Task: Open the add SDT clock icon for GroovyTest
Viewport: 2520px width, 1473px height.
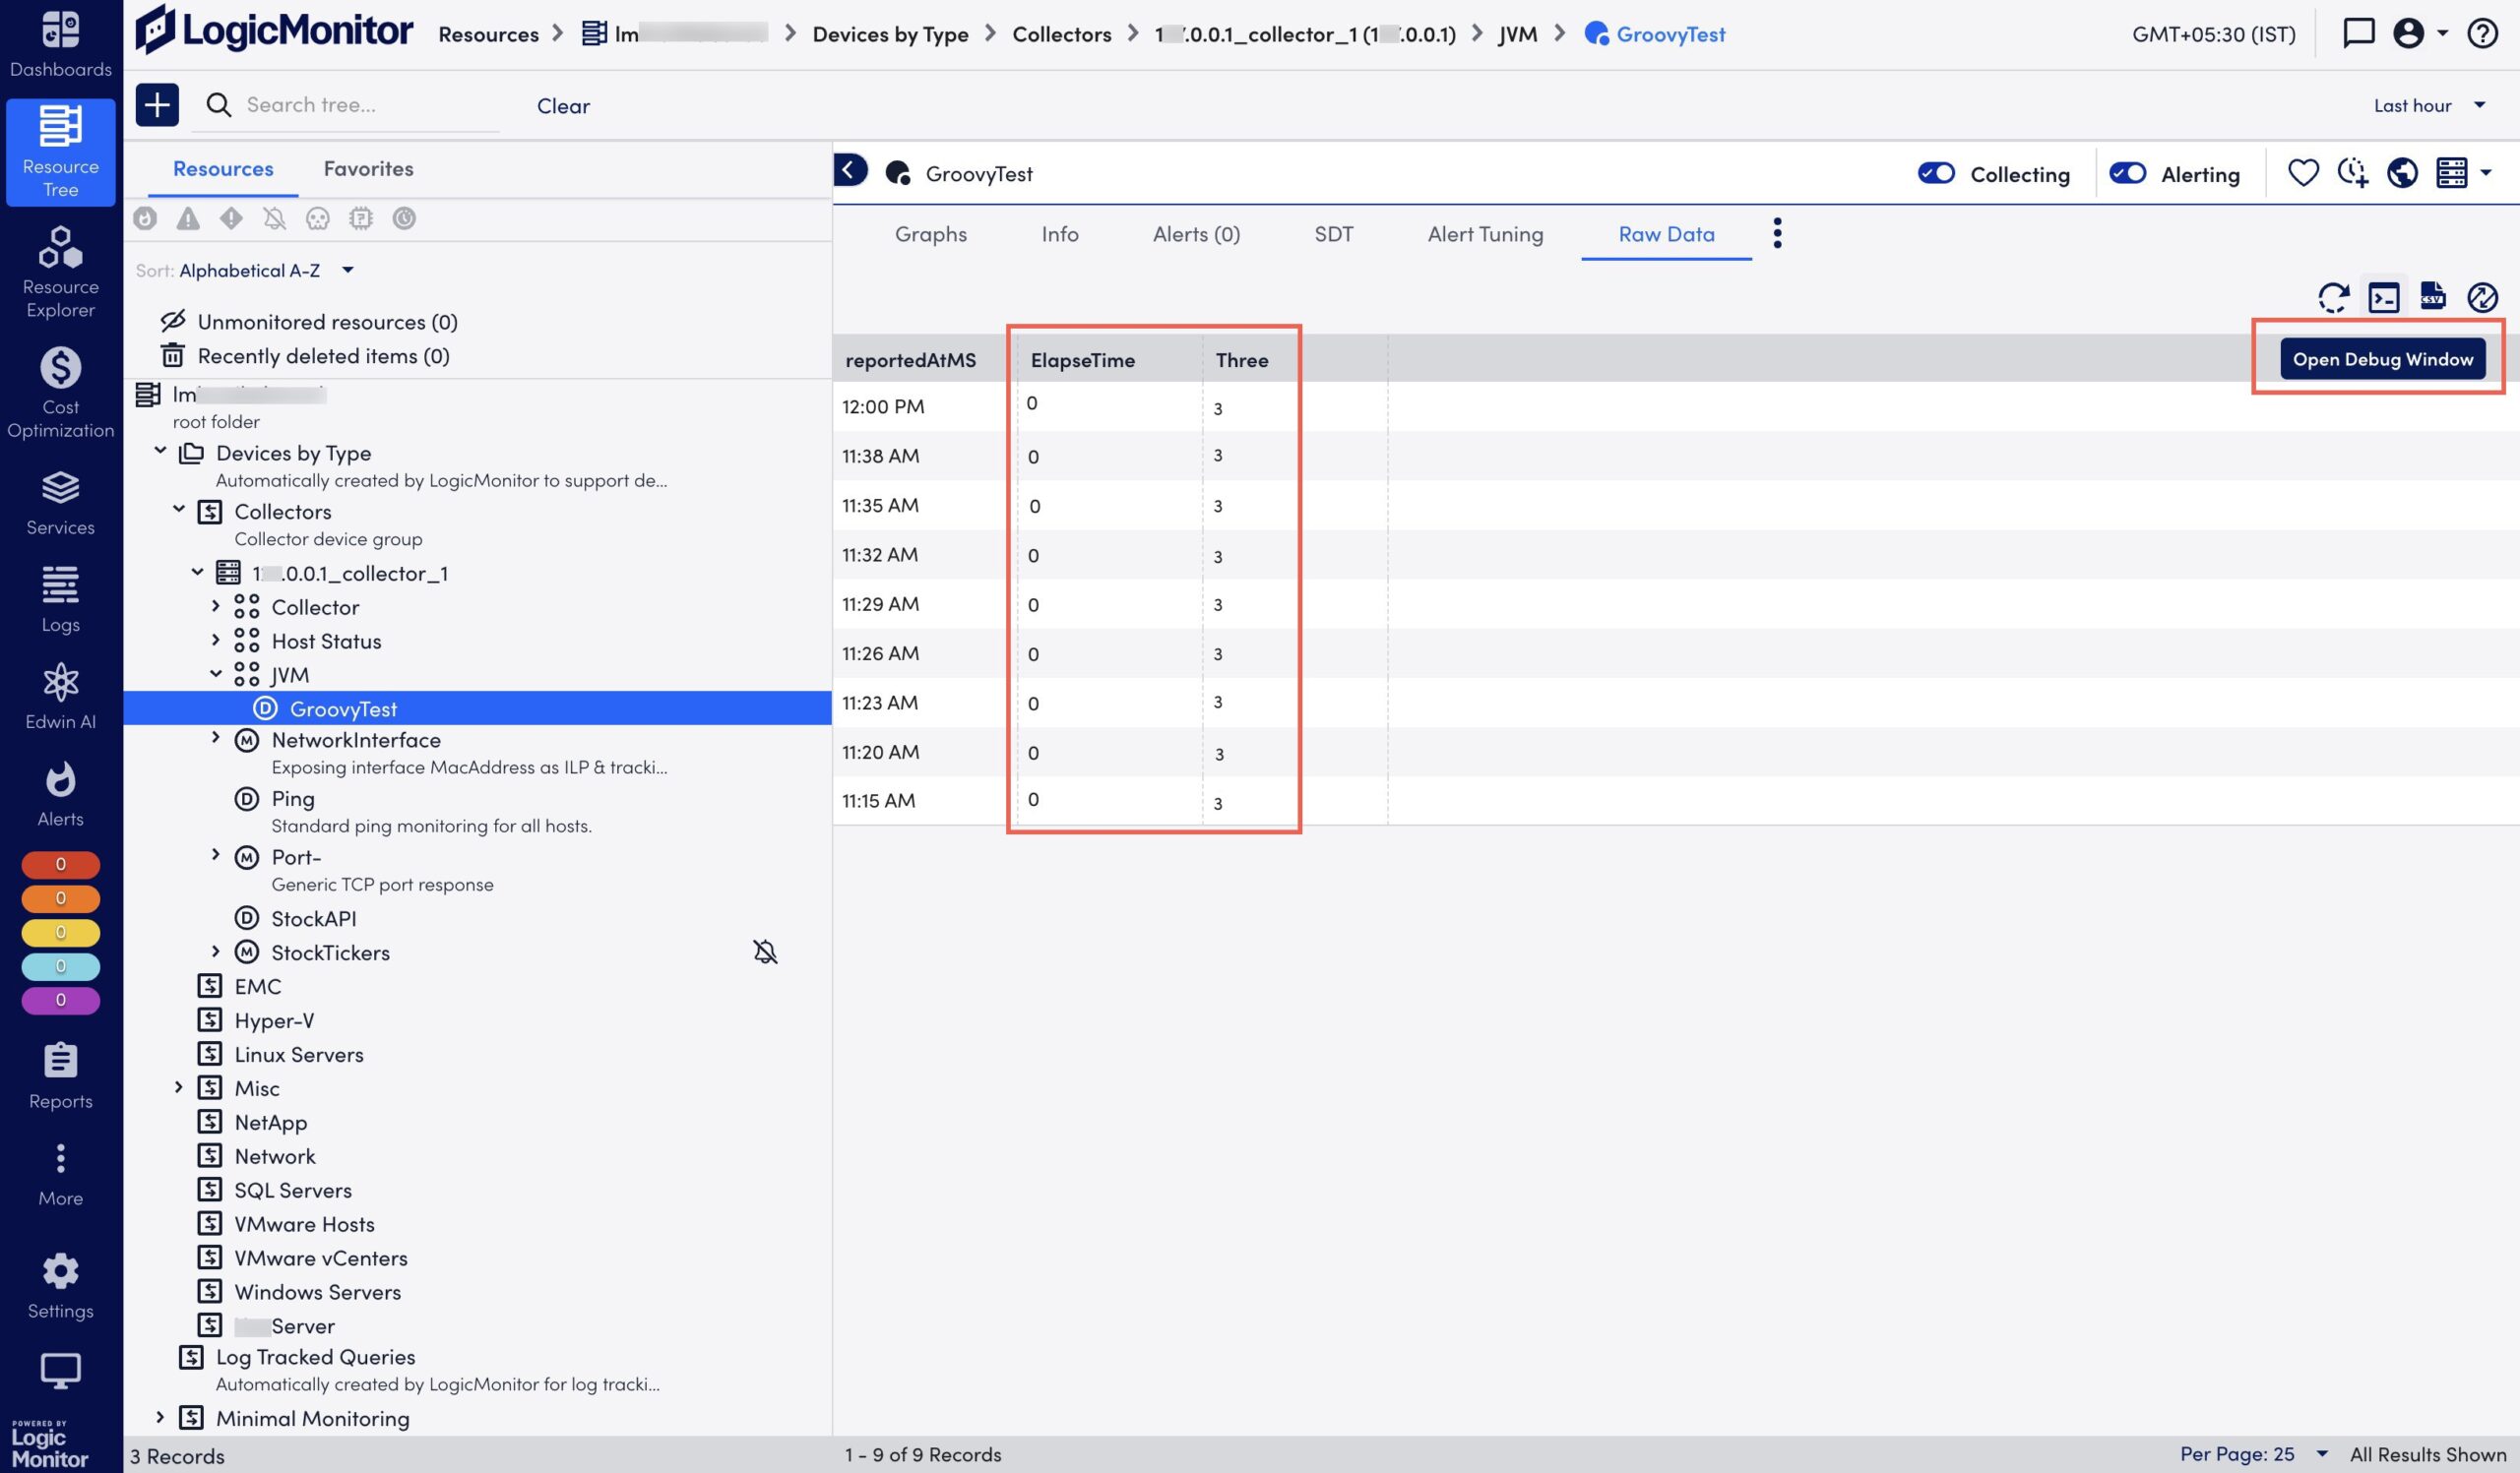Action: coord(2352,173)
